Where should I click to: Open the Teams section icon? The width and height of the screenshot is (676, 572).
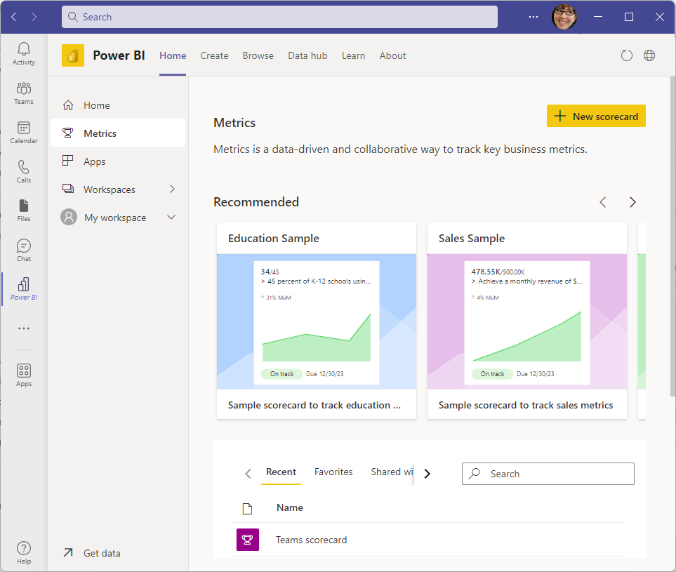(24, 93)
